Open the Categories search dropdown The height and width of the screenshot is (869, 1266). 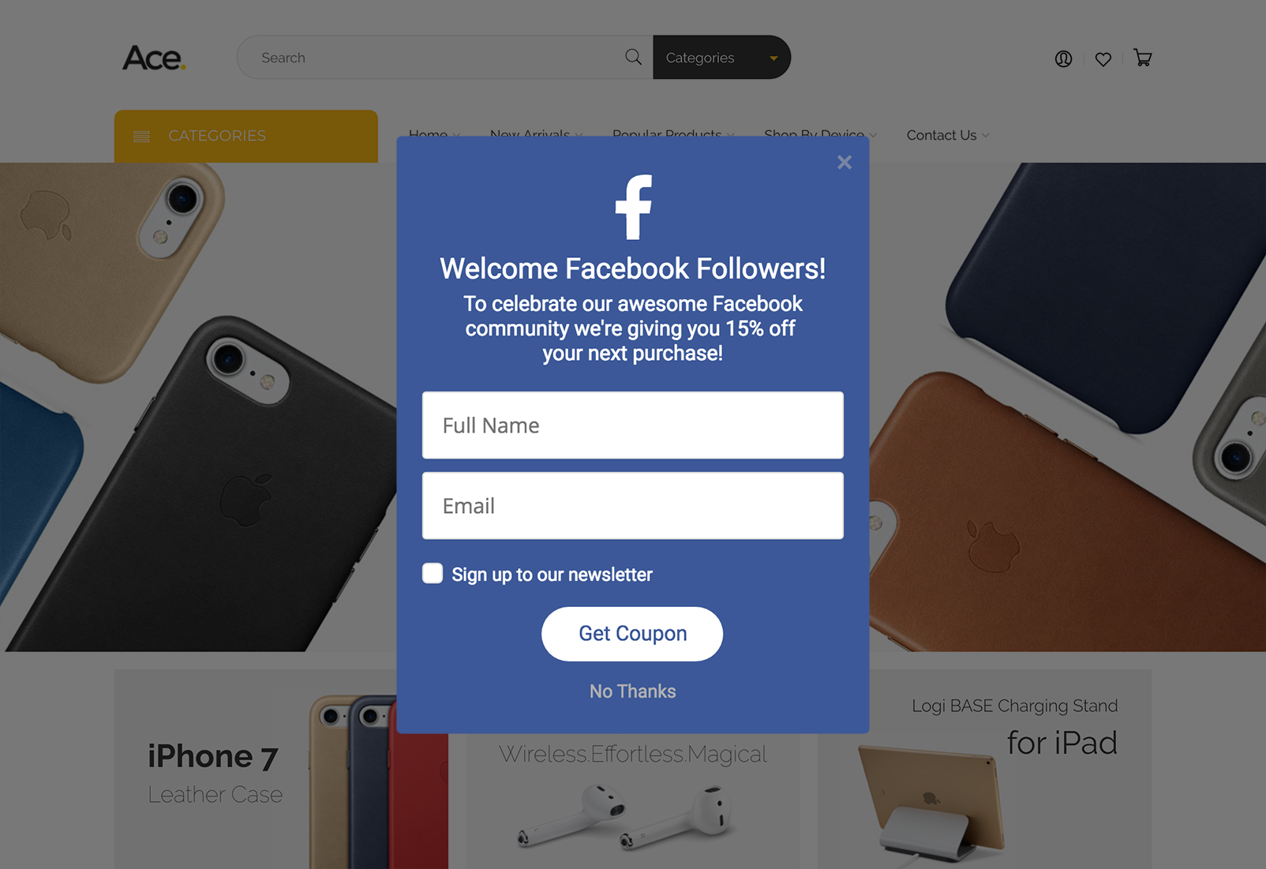721,57
